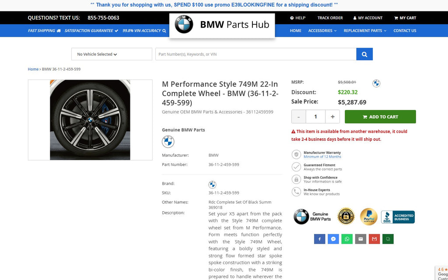The image size is (448, 280).
Task: Click the E39LOOKINGFINE promo banner text
Action: pyautogui.click(x=214, y=5)
